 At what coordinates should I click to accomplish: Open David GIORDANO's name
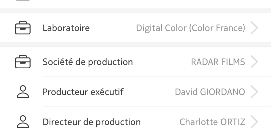coord(210,92)
